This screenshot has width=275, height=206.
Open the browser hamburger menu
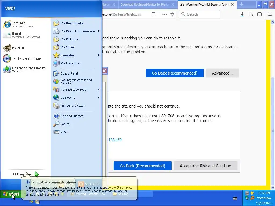click(x=270, y=14)
